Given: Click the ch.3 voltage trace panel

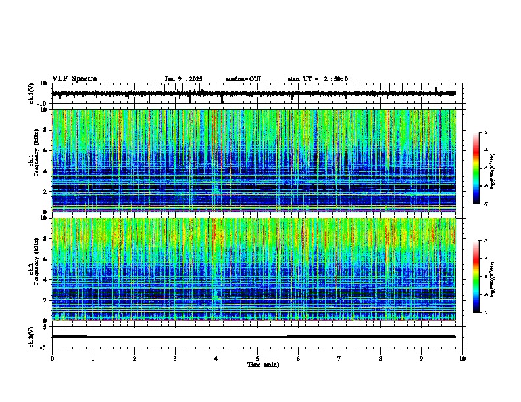Looking at the screenshot, I should click(259, 337).
